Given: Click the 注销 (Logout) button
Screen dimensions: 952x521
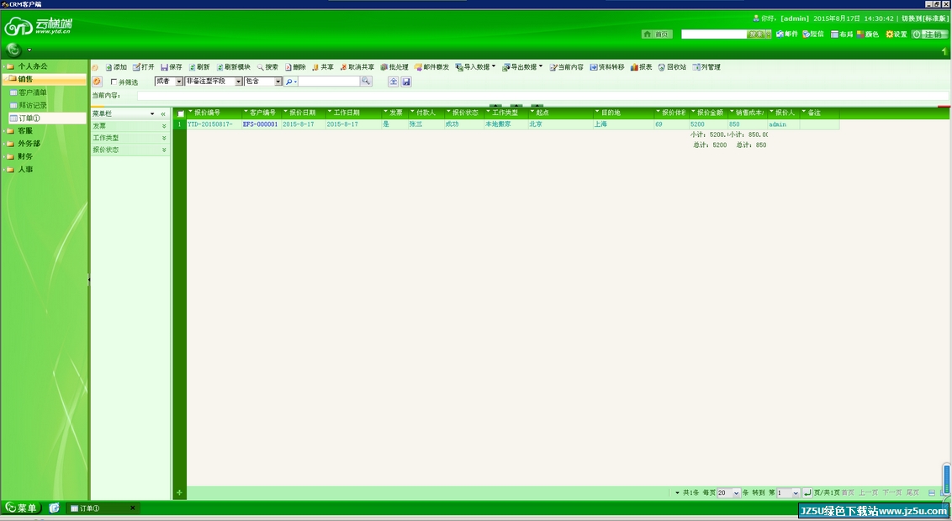Looking at the screenshot, I should click(x=929, y=34).
